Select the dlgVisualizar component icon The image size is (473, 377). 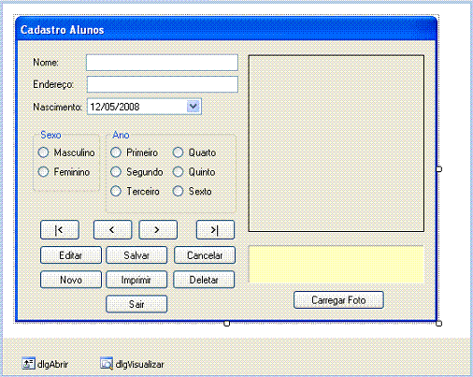107,363
